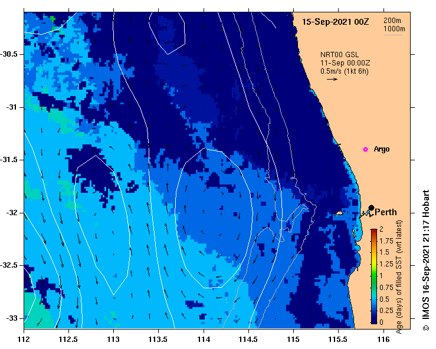This screenshot has width=436, height=349.
Task: Click the '1000m' contour legend text
Action: pos(394,29)
